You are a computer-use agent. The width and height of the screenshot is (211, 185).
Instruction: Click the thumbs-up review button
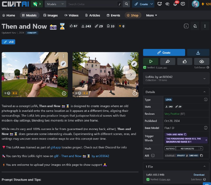pos(185,62)
